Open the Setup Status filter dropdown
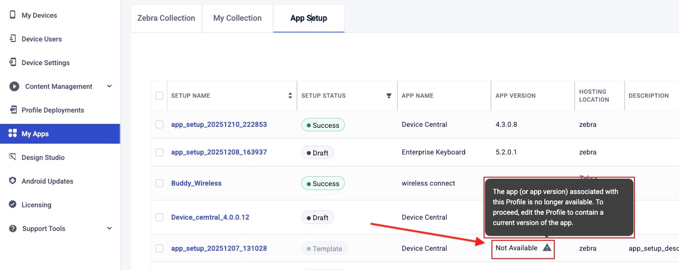679x270 pixels. point(388,96)
